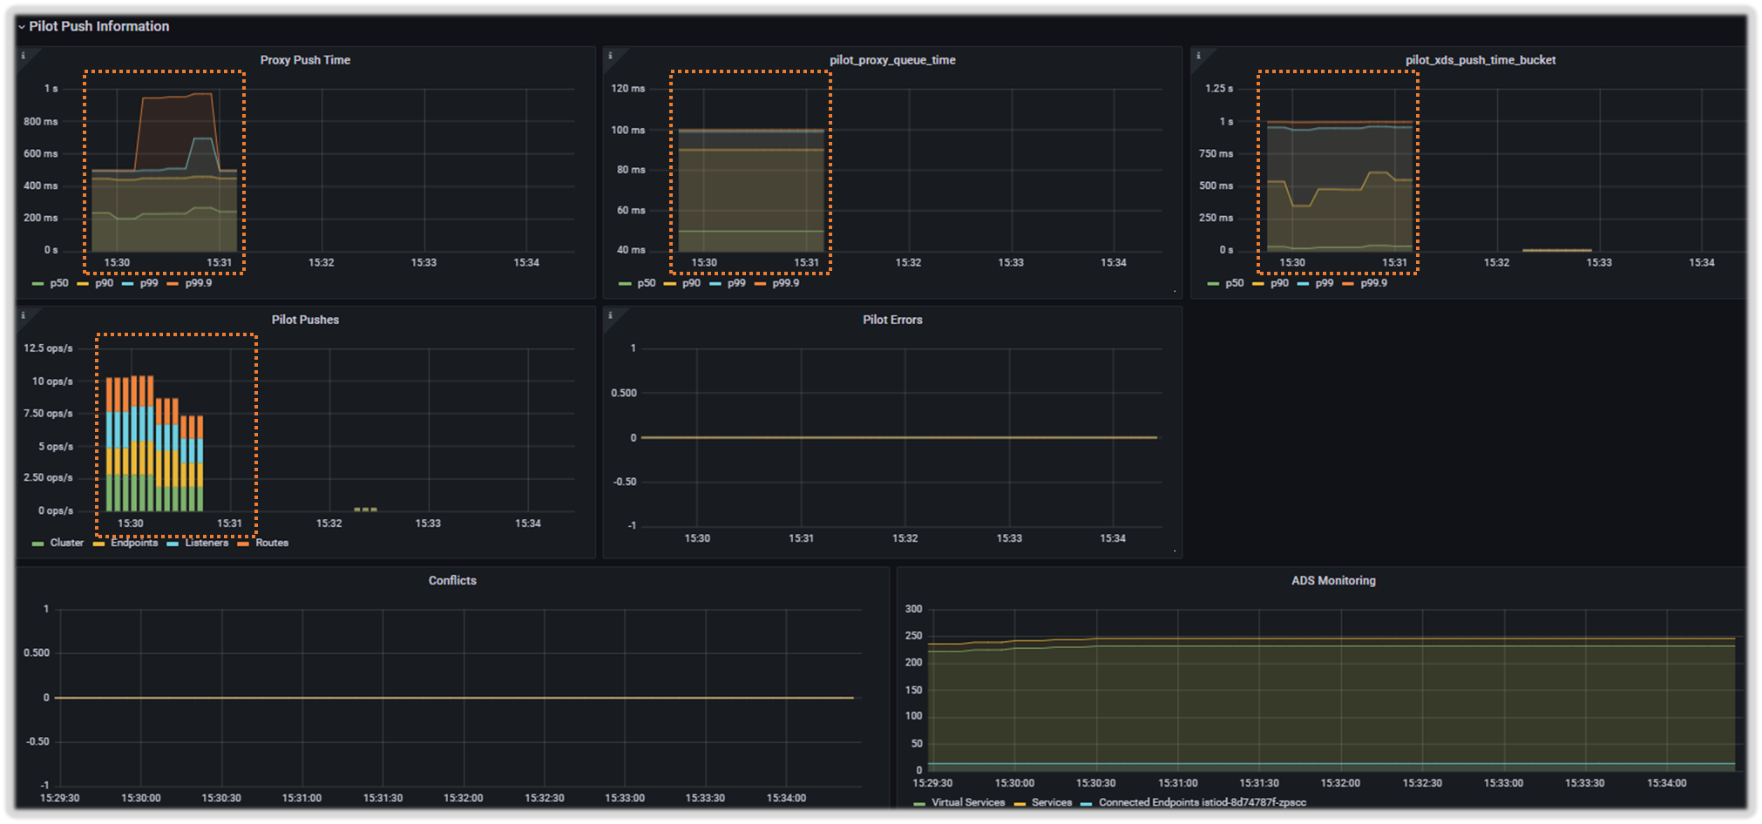Open info icon on Pilot Pushes panel
Image resolution: width=1762 pixels, height=824 pixels.
[x=24, y=315]
